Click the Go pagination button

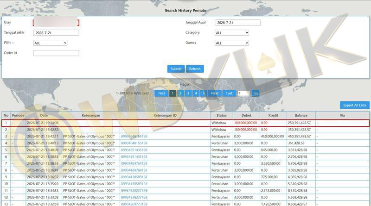coord(256,93)
